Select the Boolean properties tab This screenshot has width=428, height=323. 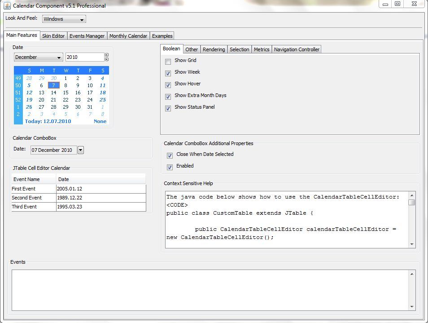point(171,49)
